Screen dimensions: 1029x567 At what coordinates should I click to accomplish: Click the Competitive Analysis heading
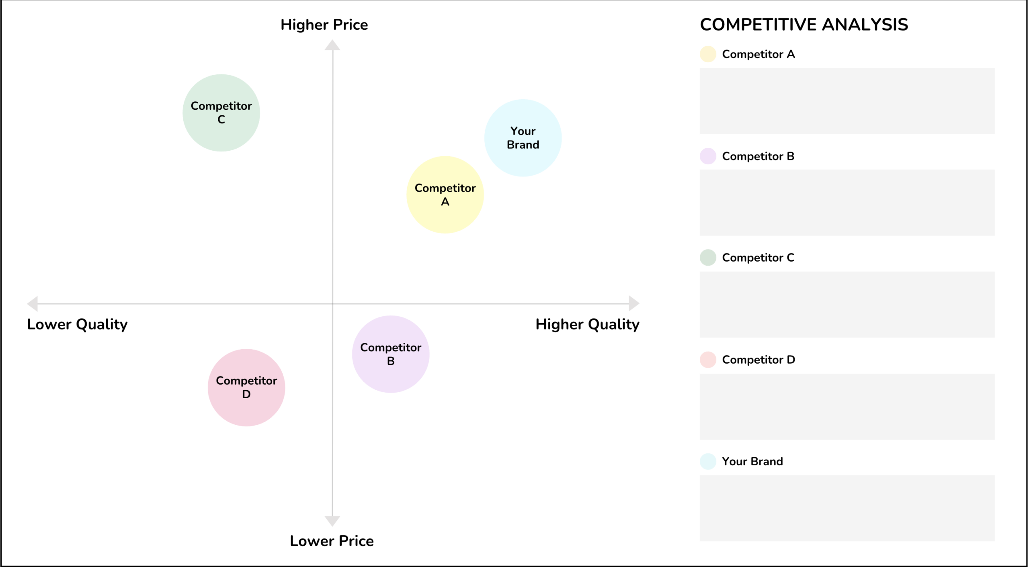point(804,25)
